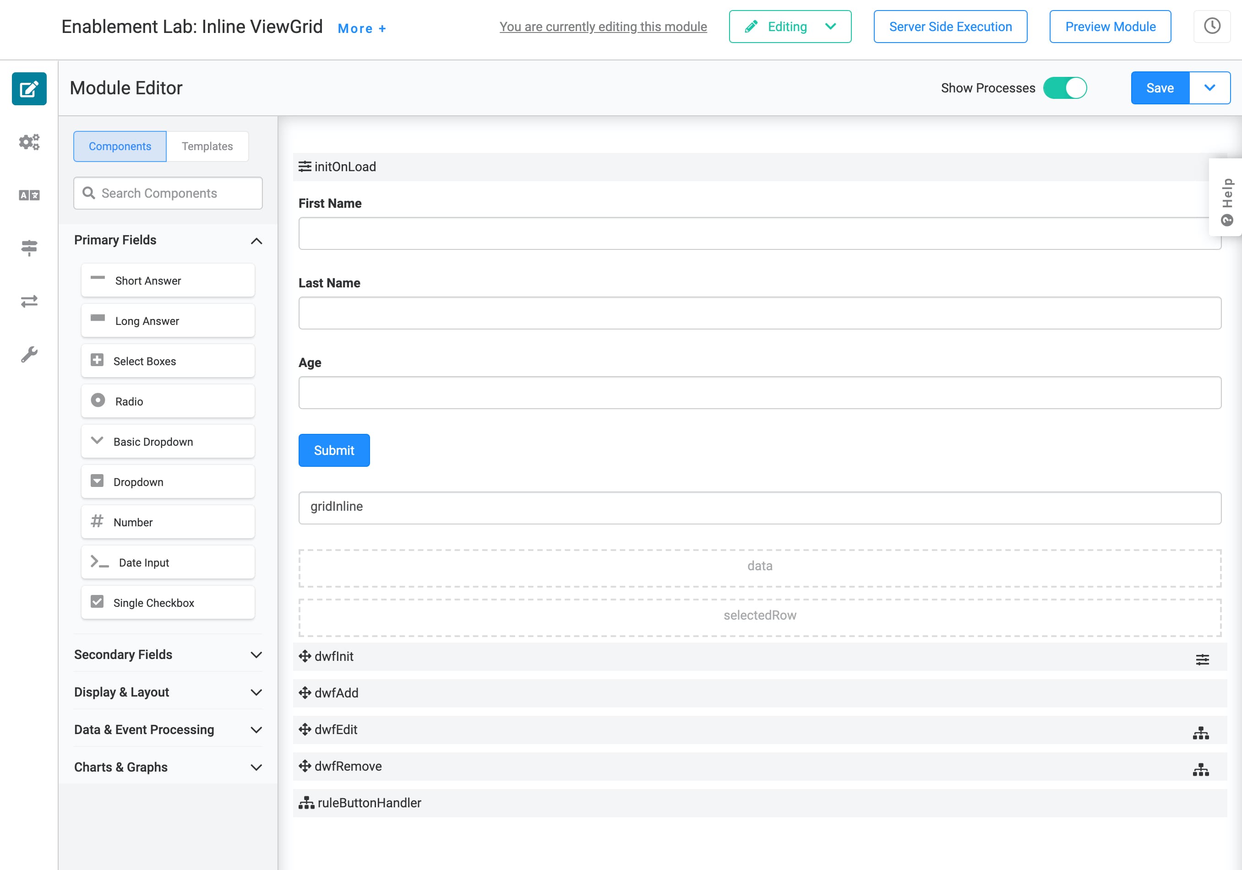Screen dimensions: 1242x870
Task: Click the Last Name input field
Action: pyautogui.click(x=760, y=313)
